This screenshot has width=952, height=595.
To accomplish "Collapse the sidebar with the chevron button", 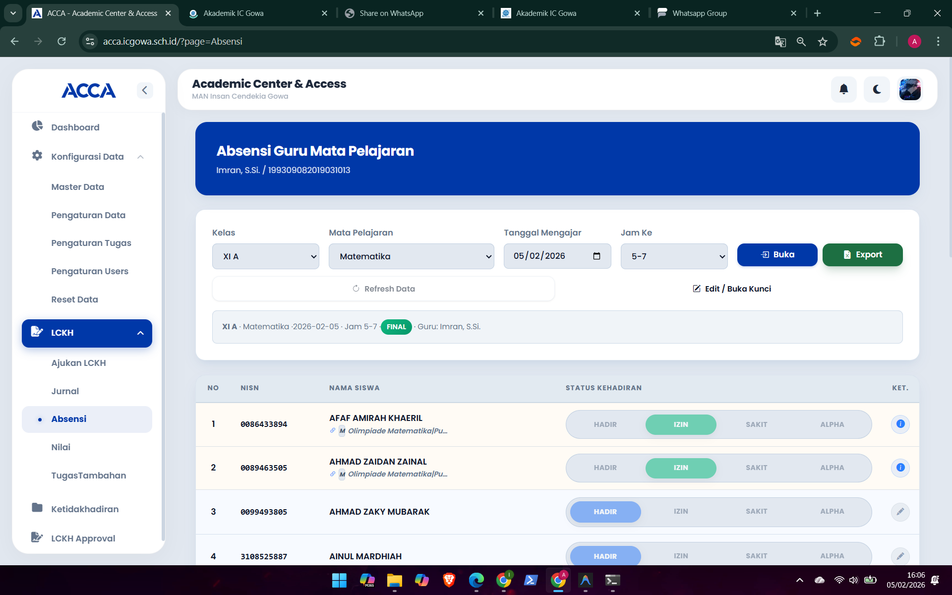I will pyautogui.click(x=144, y=90).
